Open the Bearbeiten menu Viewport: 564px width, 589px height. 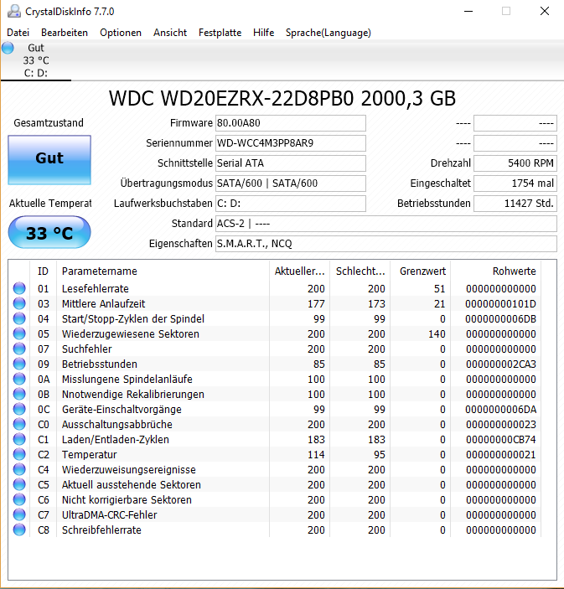[x=65, y=33]
